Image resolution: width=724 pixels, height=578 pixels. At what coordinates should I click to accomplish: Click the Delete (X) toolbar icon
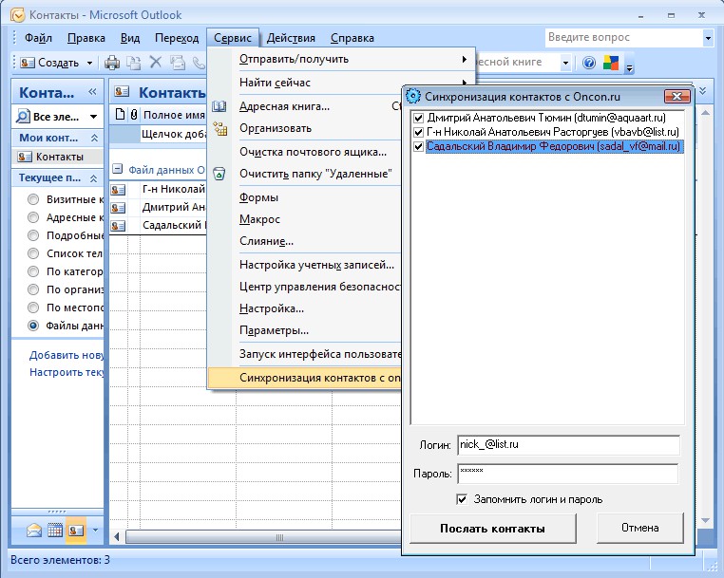click(156, 63)
